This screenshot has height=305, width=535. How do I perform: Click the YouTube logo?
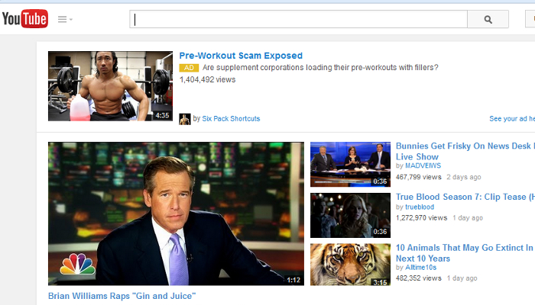pos(25,19)
